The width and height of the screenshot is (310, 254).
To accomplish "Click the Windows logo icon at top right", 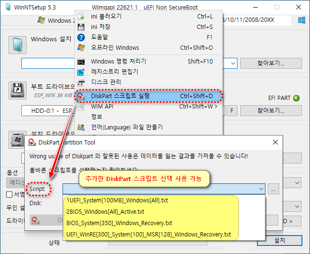I will click(301, 20).
